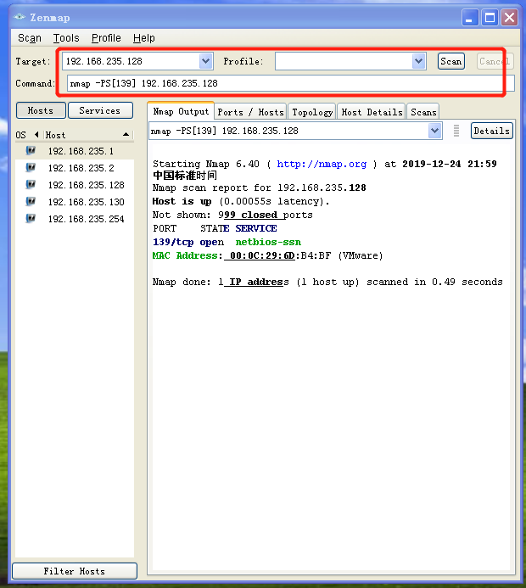Switch to the Ports / Hosts tab
Screen dimensions: 526x588
250,112
